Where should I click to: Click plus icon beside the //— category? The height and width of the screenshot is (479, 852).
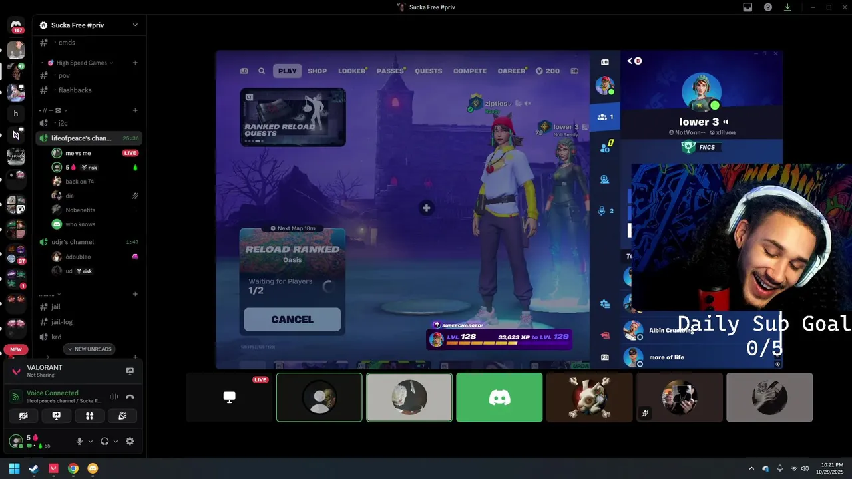135,110
